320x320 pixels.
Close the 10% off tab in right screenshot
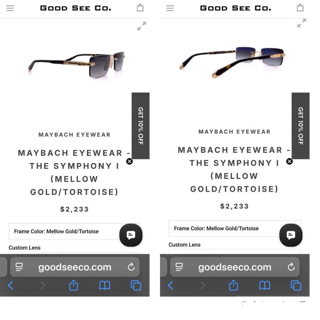pyautogui.click(x=289, y=162)
